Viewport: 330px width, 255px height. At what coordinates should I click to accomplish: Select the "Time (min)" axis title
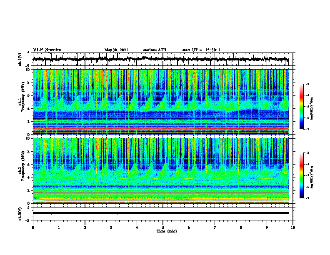pos(167,231)
